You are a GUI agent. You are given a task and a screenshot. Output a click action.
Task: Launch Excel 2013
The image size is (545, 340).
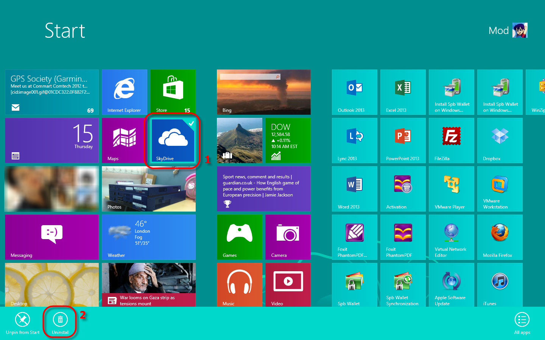click(x=403, y=92)
